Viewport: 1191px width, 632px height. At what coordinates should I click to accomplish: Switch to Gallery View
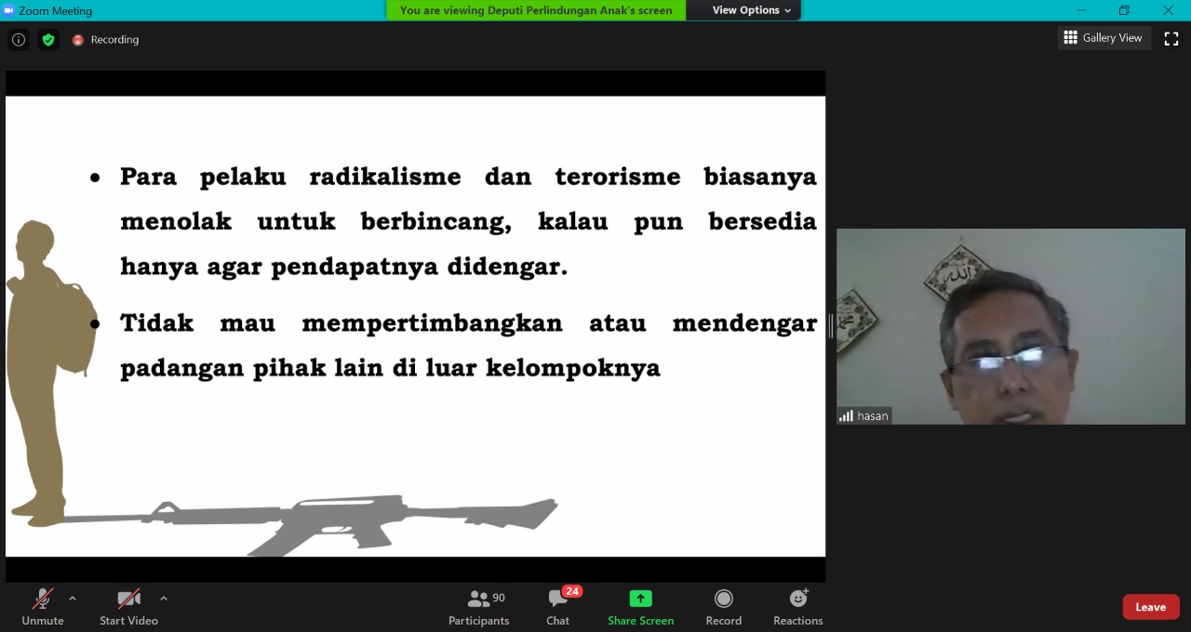pos(1104,38)
